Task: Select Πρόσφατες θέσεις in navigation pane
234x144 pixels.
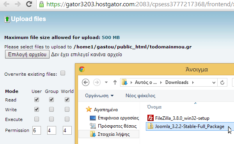Action: pyautogui.click(x=117, y=126)
